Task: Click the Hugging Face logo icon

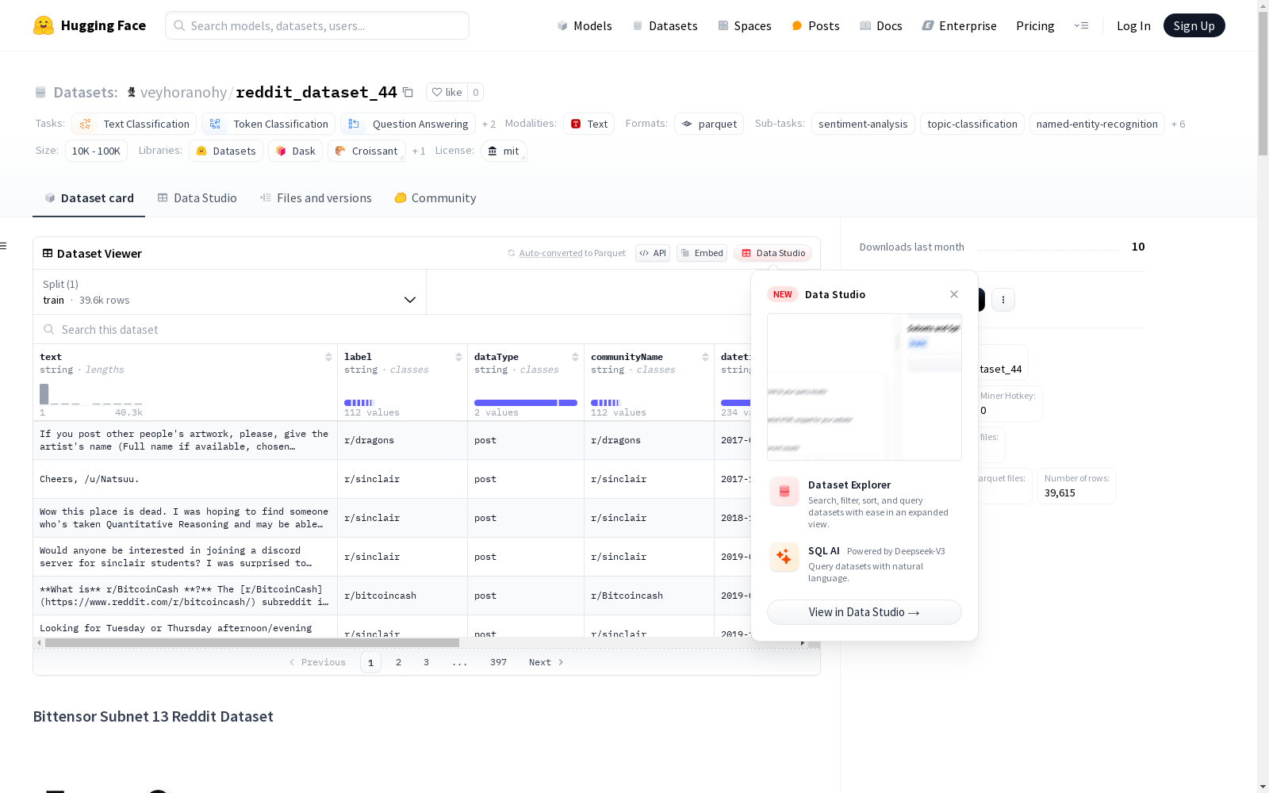Action: [44, 25]
